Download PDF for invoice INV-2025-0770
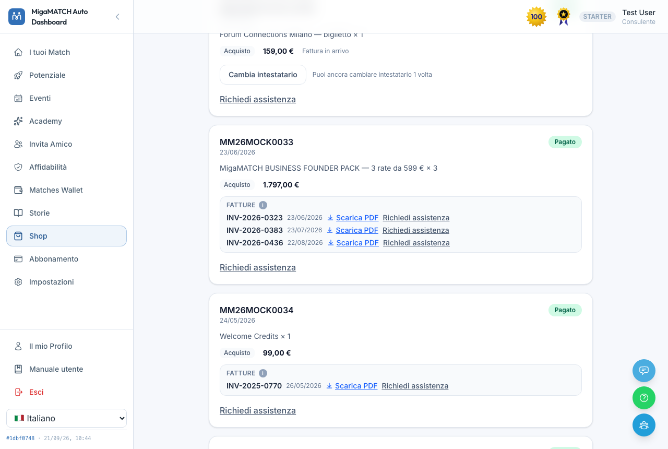Image resolution: width=668 pixels, height=449 pixels. (352, 386)
